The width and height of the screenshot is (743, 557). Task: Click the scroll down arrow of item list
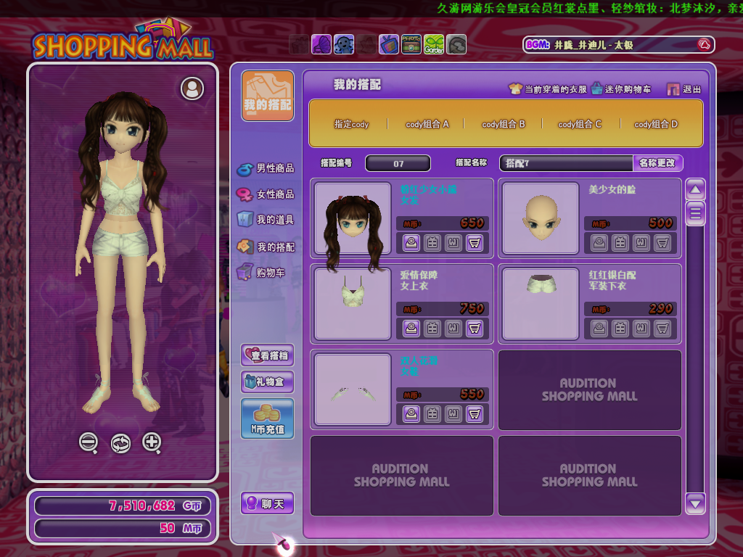click(695, 504)
